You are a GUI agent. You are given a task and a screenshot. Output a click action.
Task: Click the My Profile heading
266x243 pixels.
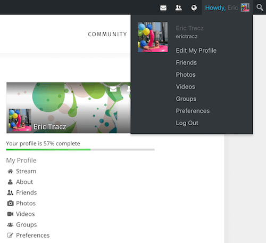[21, 160]
